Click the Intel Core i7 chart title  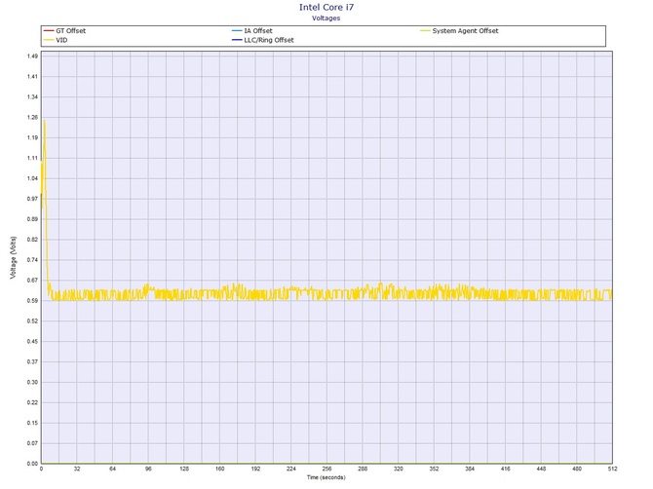(326, 7)
